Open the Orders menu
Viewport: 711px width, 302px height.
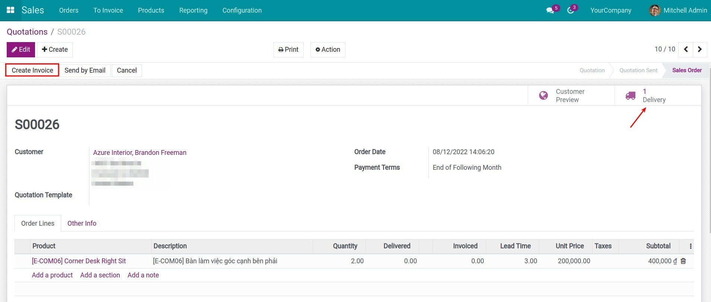[69, 10]
